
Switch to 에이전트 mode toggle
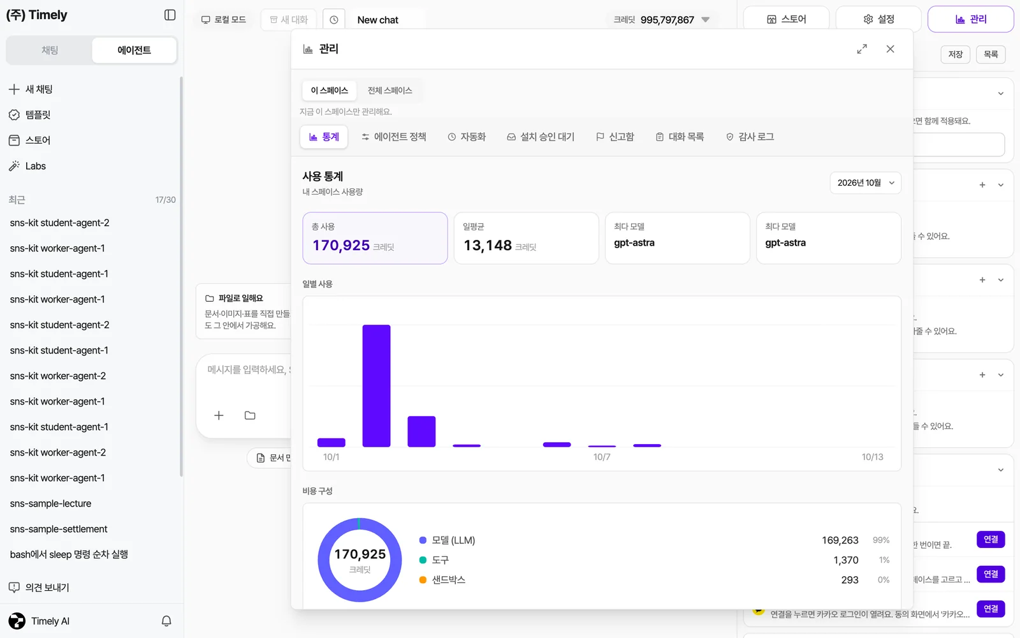click(134, 50)
